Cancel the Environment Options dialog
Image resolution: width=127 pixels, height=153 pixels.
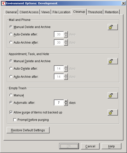[90, 146]
